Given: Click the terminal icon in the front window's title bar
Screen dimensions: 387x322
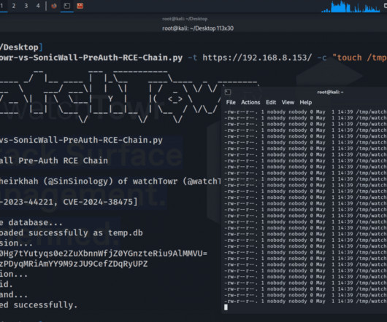Looking at the screenshot, I should coord(228,92).
